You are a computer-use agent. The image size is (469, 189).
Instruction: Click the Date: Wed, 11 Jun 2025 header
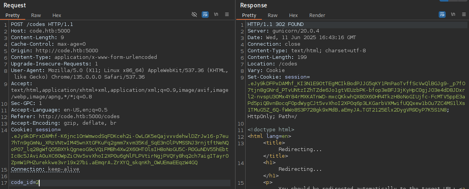(x=302, y=38)
